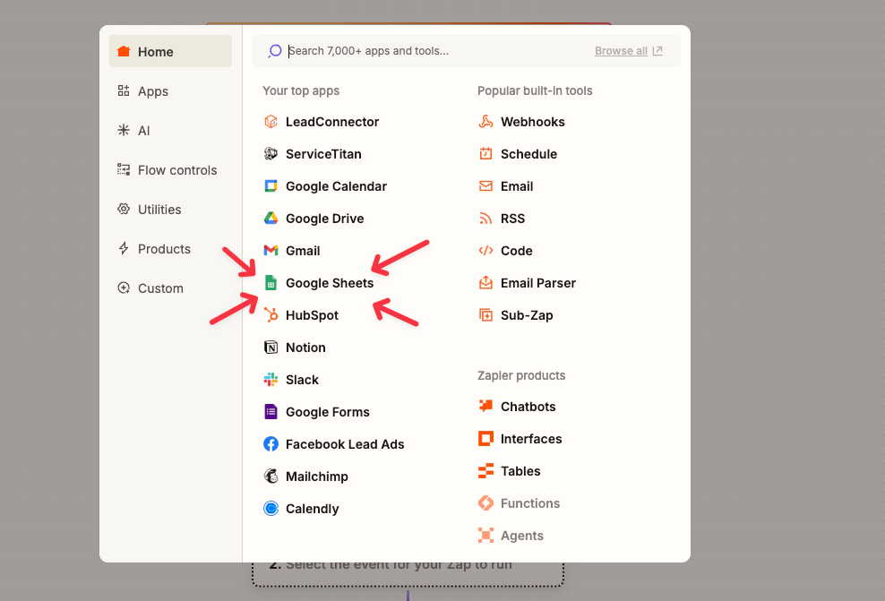Click the Tables product icon
This screenshot has width=885, height=601.
pos(486,470)
